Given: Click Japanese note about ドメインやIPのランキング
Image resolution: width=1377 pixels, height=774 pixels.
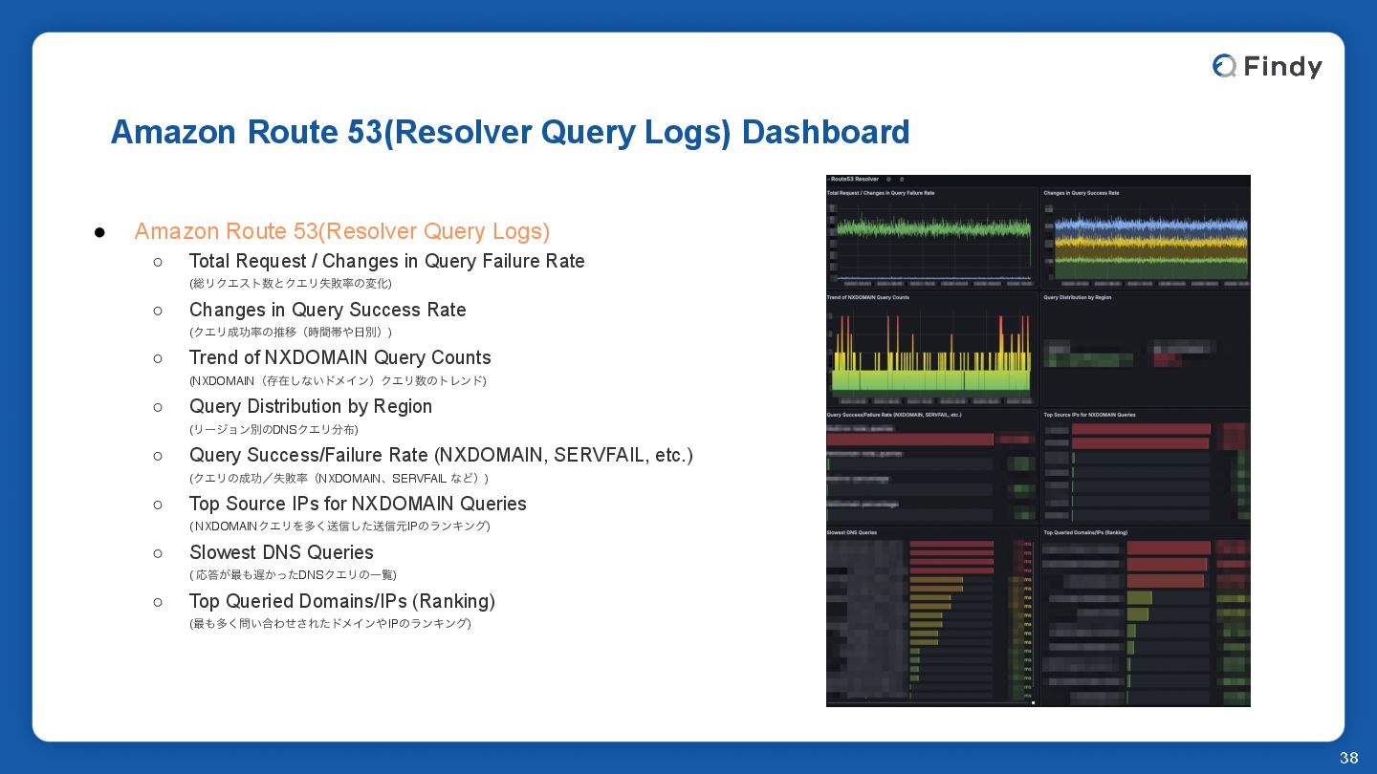Looking at the screenshot, I should [330, 624].
